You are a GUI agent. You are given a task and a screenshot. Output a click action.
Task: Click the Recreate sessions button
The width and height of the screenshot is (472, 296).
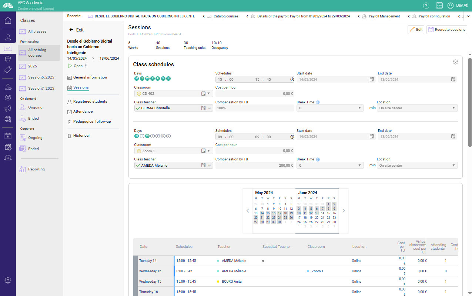tap(446, 30)
